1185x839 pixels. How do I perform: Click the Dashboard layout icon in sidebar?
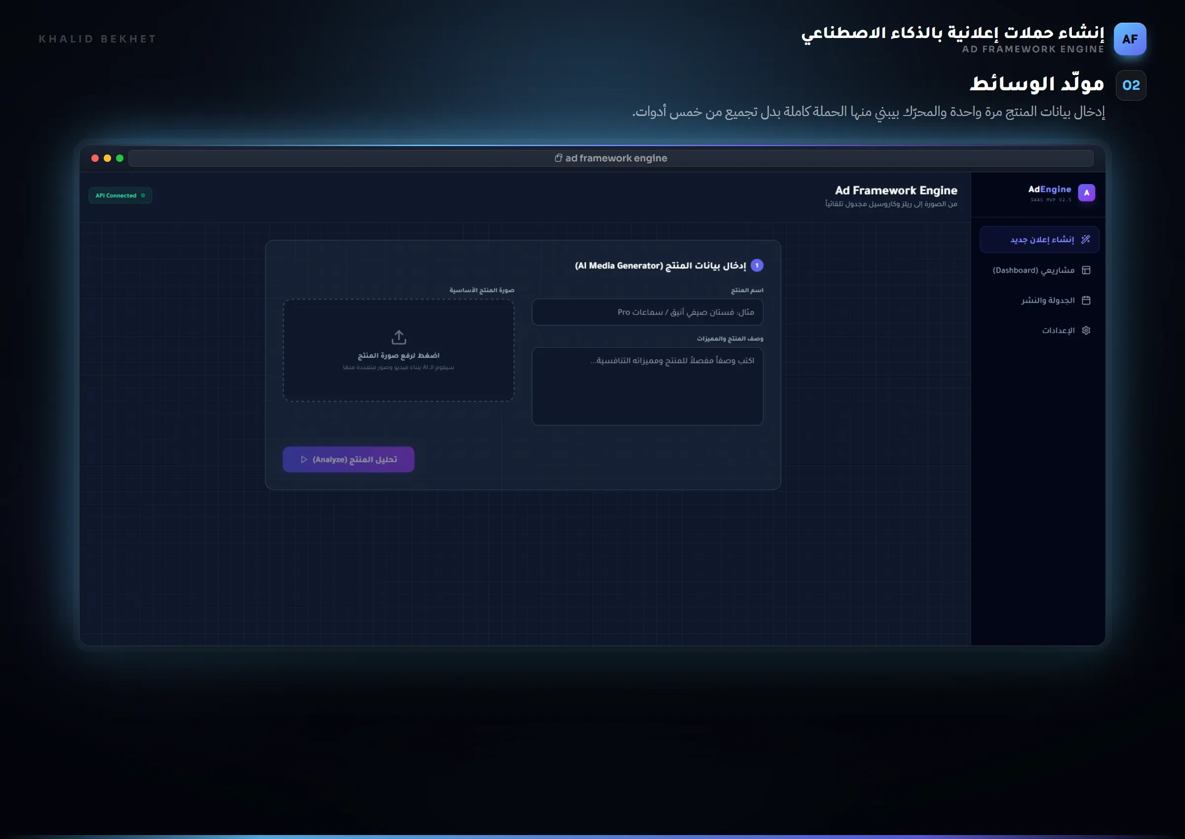pyautogui.click(x=1086, y=270)
